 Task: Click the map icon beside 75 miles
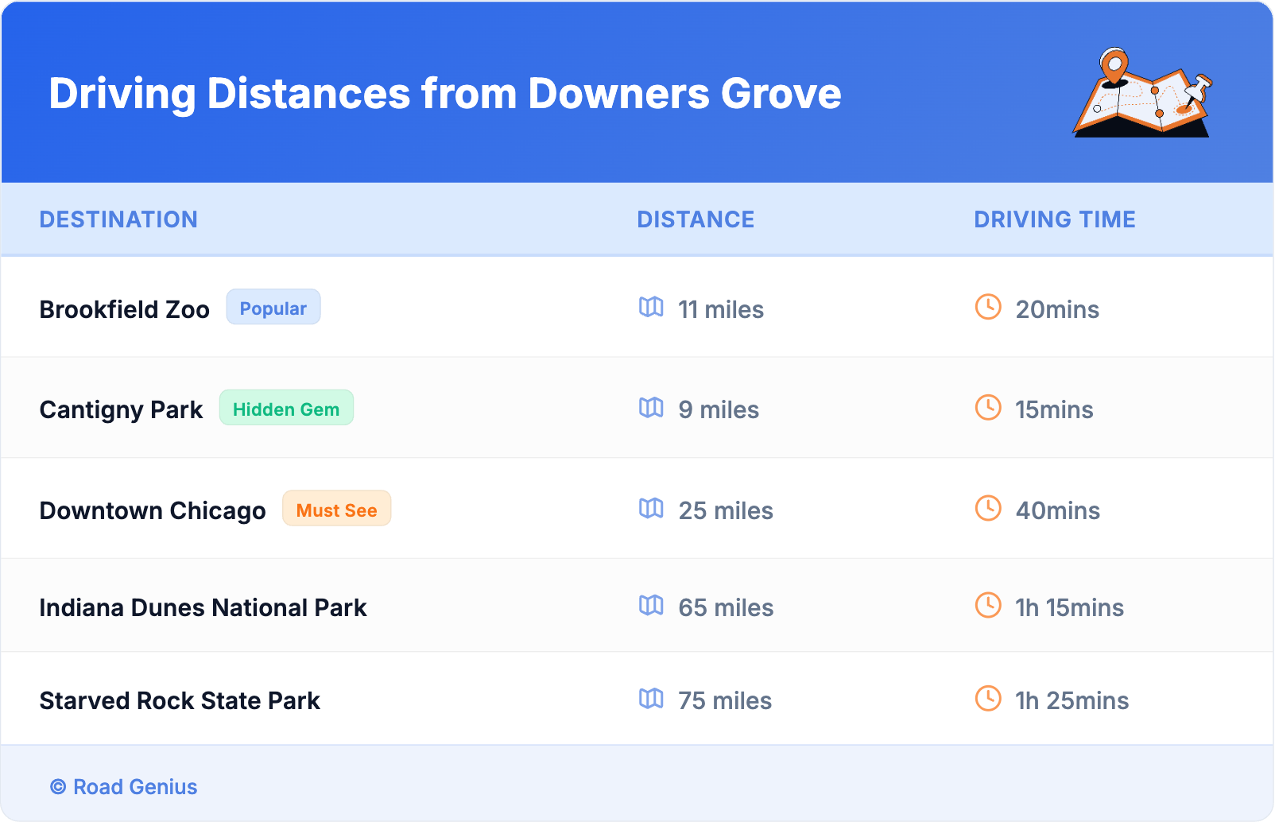(651, 699)
